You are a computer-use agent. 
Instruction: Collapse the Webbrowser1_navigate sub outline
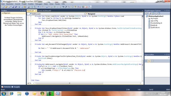(31, 64)
